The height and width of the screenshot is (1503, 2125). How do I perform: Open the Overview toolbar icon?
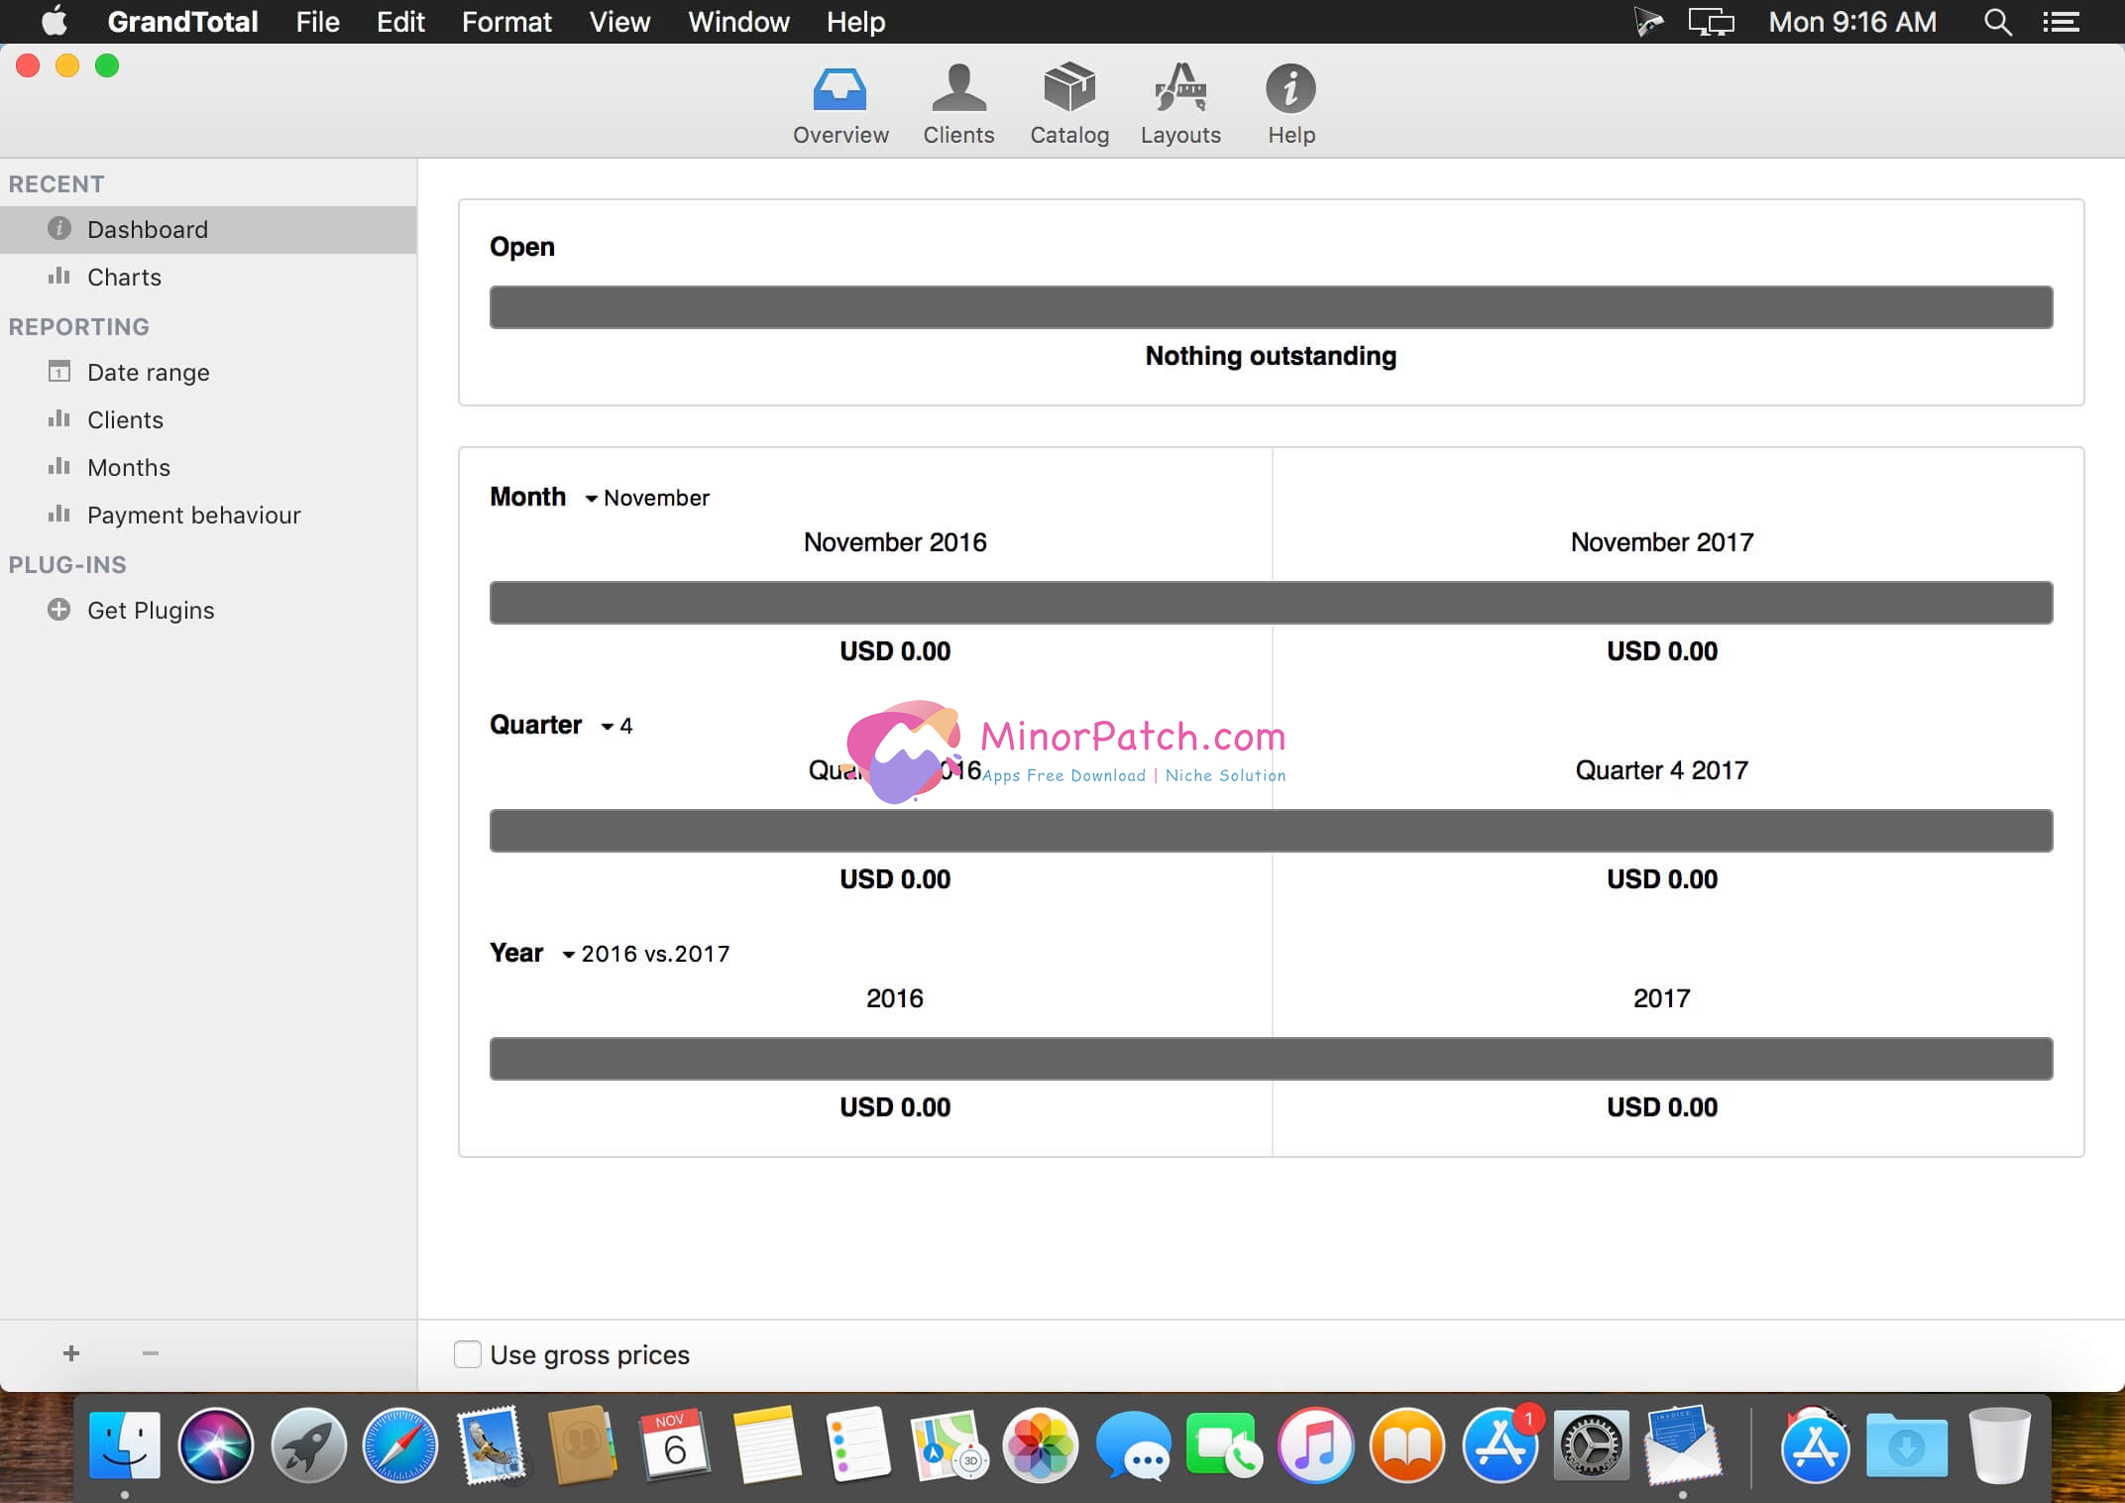pyautogui.click(x=839, y=90)
